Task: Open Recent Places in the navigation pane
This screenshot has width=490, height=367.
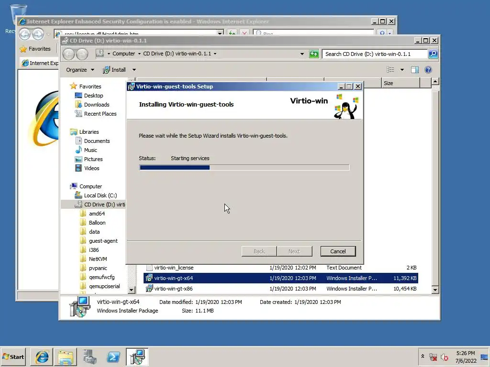Action: (100, 114)
